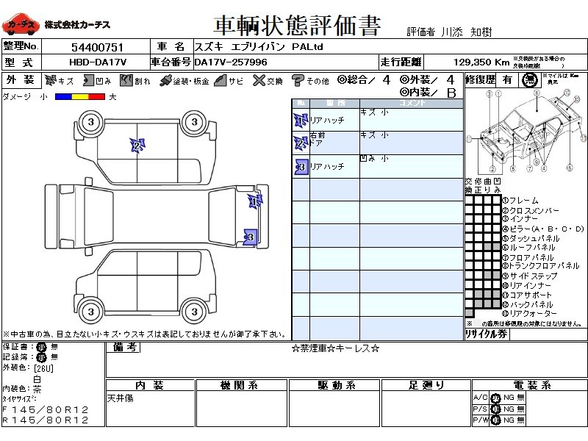Open the 備考 section header
This screenshot has width=588, height=441.
click(124, 348)
